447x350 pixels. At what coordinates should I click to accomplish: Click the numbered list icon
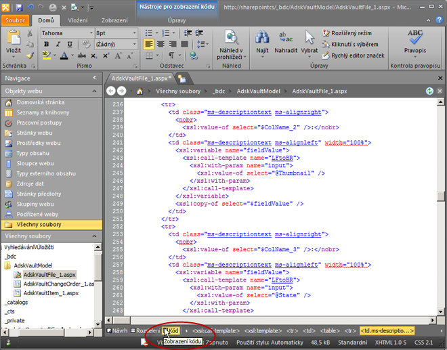166,33
